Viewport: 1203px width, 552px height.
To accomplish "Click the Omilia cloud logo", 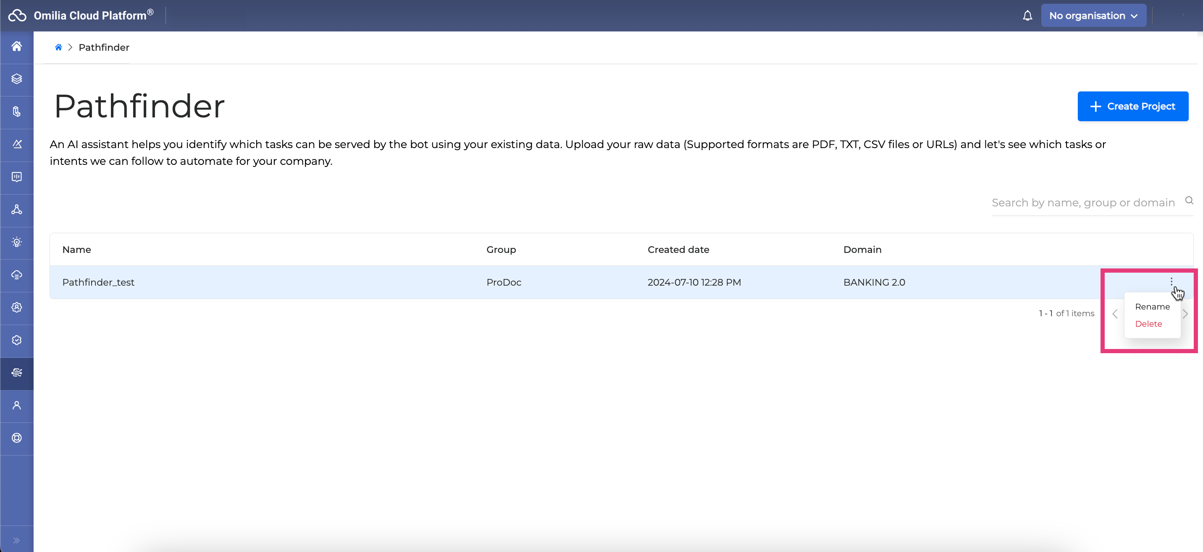I will click(17, 16).
